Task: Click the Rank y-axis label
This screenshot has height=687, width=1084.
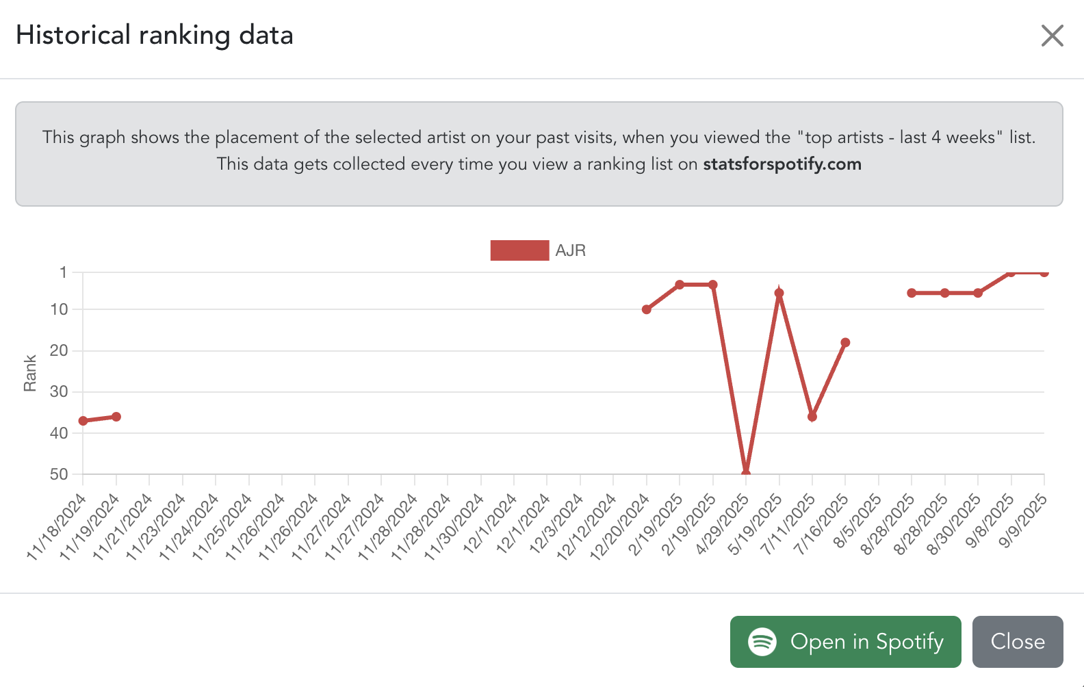Action: 30,373
